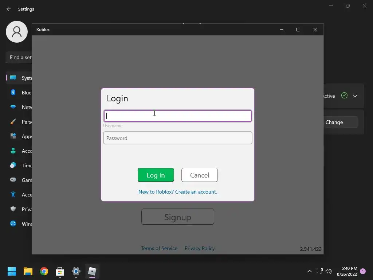The width and height of the screenshot is (373, 280).
Task: Expand the Active status chevron in Settings
Action: pyautogui.click(x=355, y=96)
